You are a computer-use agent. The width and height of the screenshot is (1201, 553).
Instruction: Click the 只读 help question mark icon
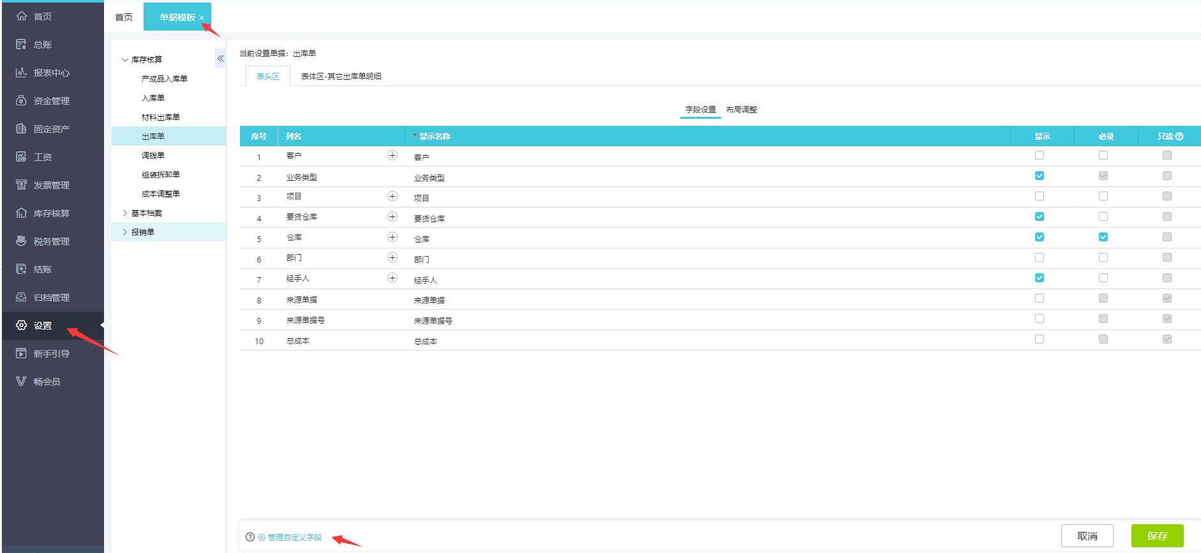1179,136
